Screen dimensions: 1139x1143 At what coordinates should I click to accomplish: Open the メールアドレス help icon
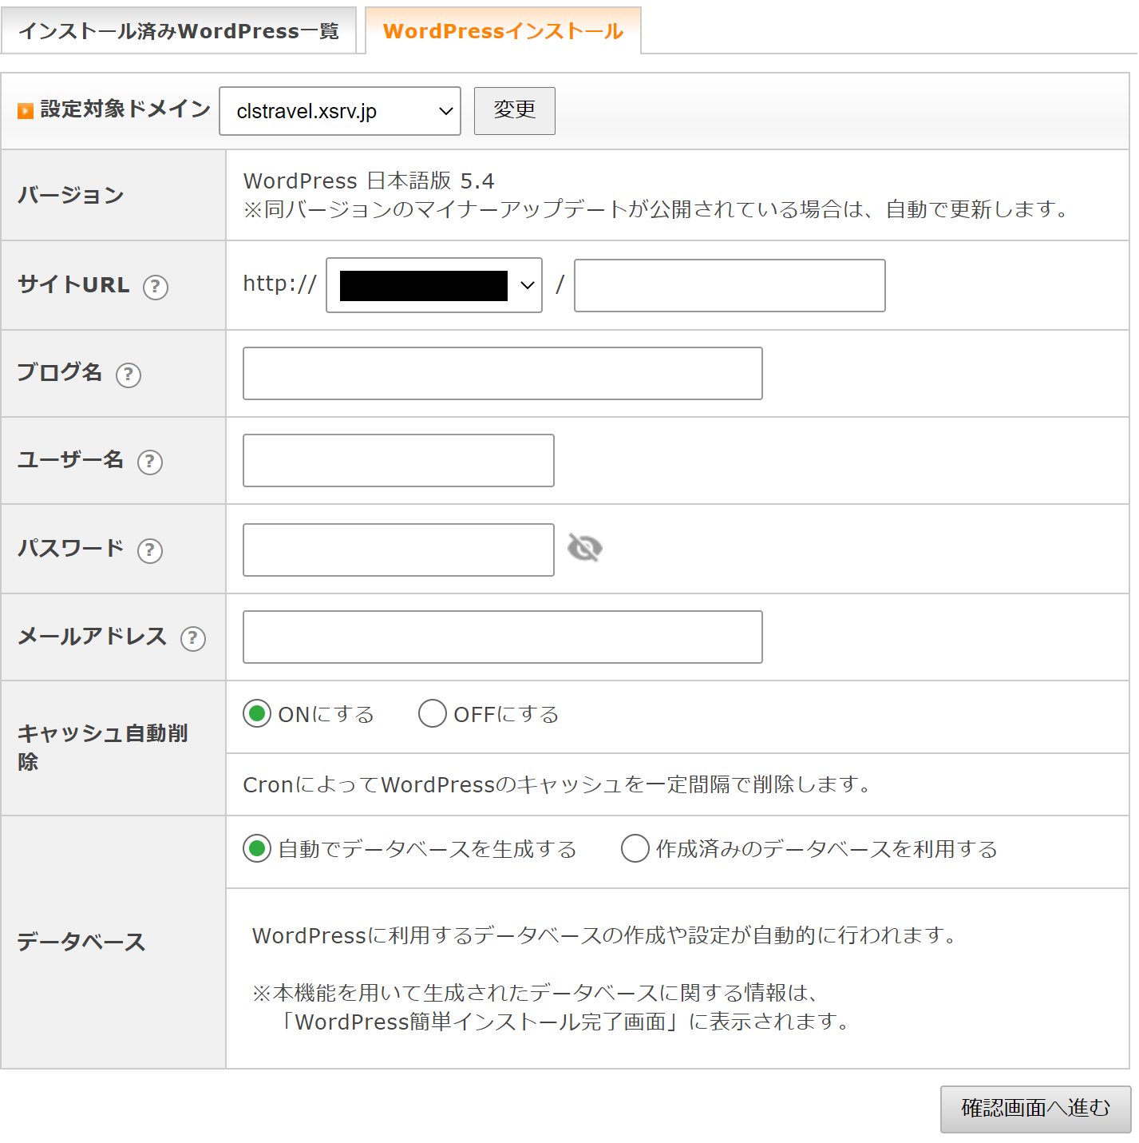(x=193, y=638)
